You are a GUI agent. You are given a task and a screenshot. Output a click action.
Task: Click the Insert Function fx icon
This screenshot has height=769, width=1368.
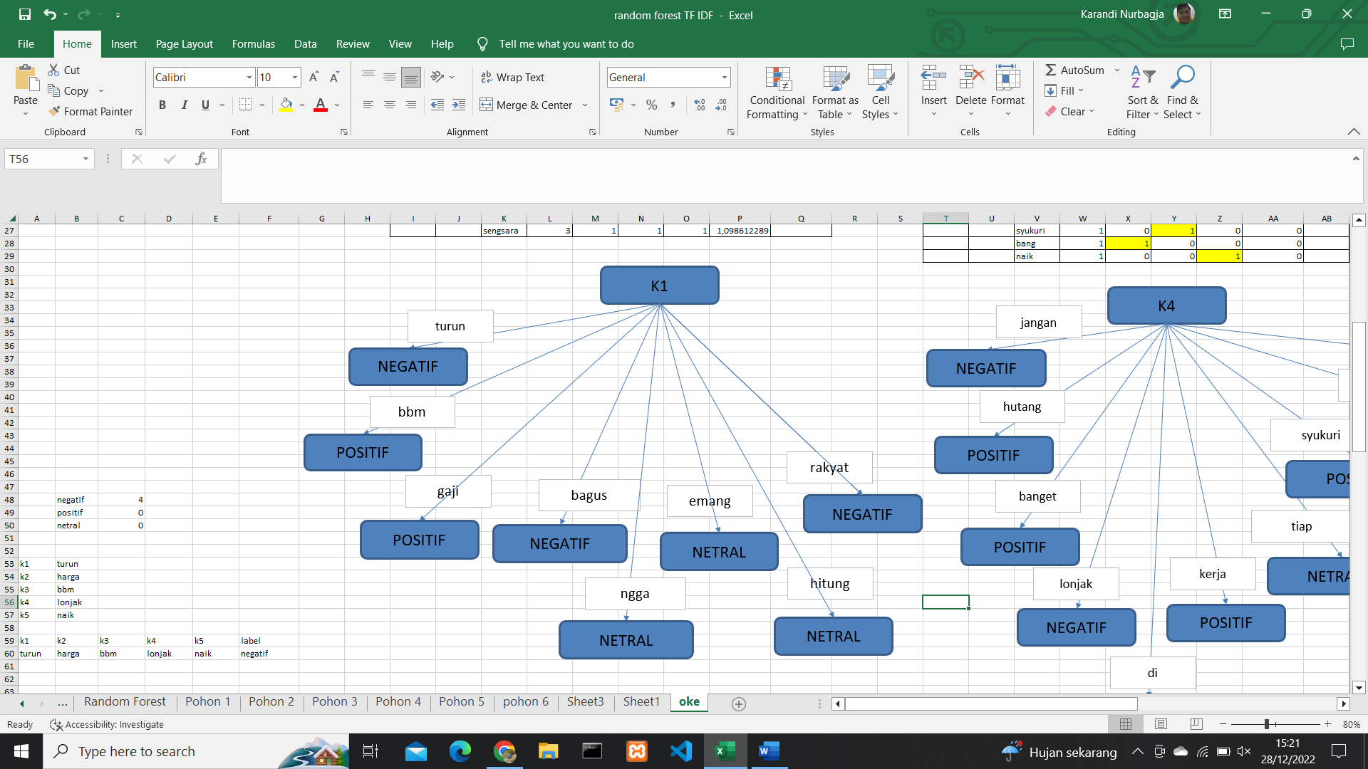click(x=201, y=159)
